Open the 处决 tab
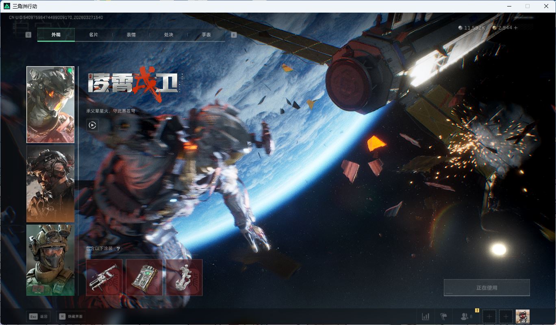 (169, 35)
